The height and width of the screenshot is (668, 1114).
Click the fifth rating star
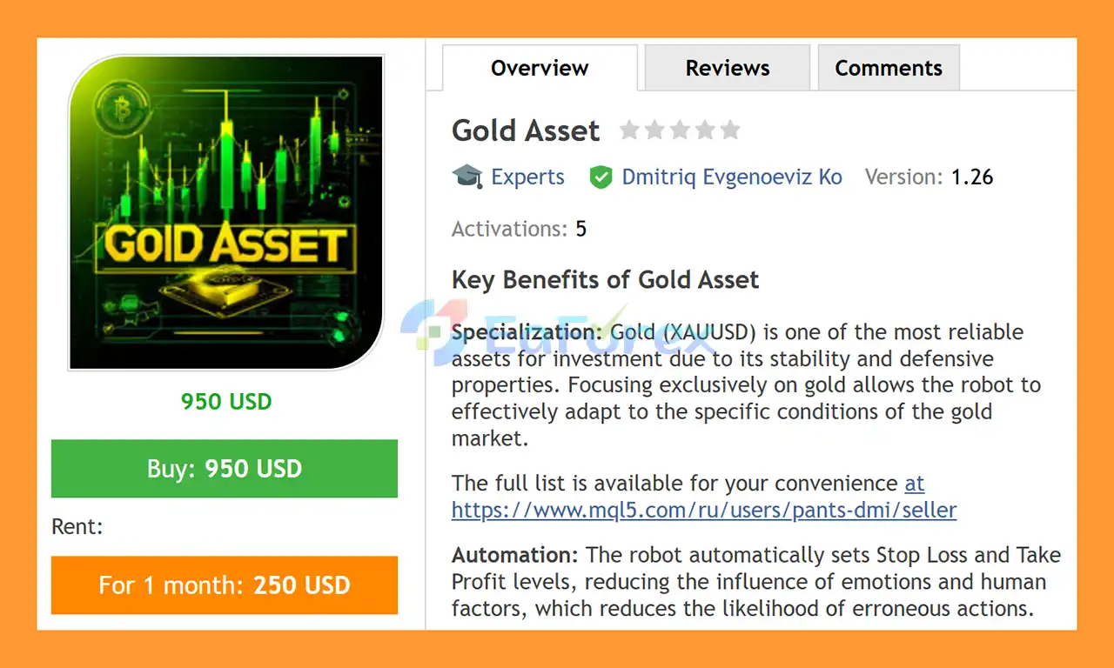coord(730,130)
